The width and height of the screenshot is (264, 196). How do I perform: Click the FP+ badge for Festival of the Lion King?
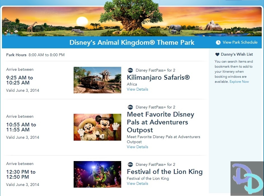coord(130,164)
